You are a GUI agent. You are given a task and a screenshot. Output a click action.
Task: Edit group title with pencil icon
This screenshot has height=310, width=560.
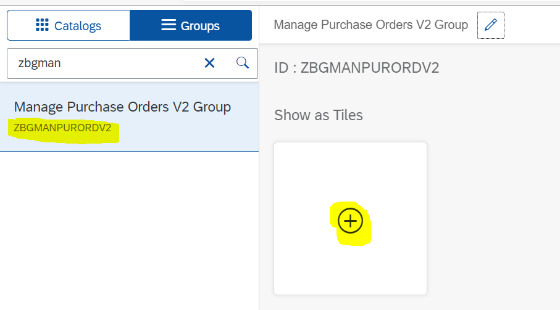tap(491, 25)
